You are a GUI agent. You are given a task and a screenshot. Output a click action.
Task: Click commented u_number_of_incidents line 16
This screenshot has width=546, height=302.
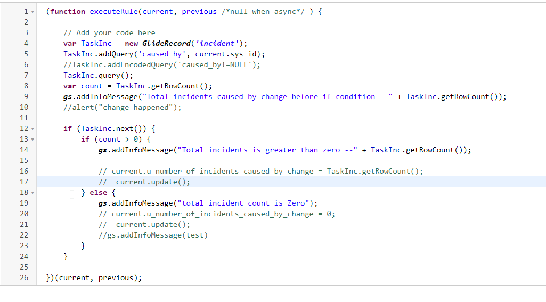point(260,172)
